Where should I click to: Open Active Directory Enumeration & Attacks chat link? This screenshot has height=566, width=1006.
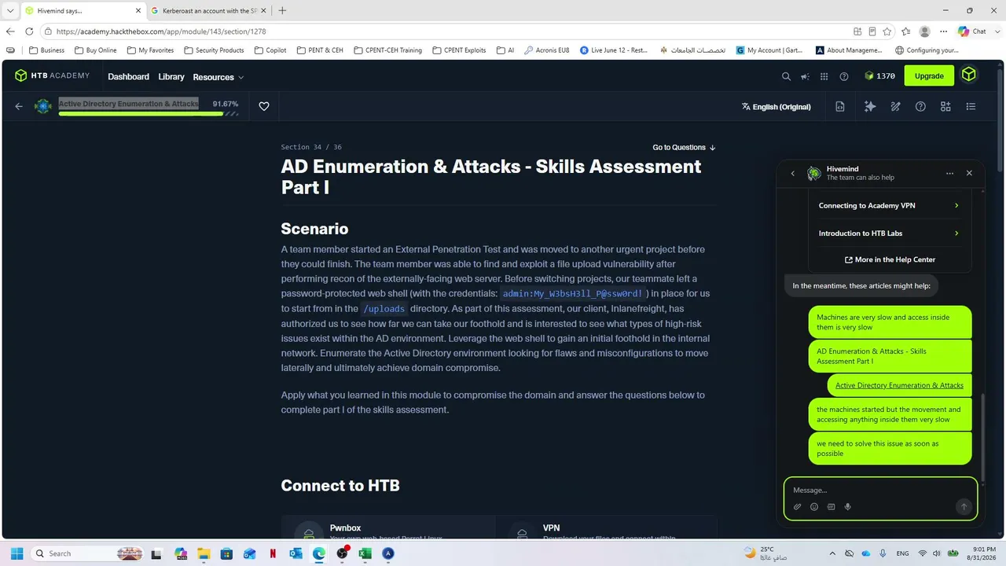(x=899, y=385)
